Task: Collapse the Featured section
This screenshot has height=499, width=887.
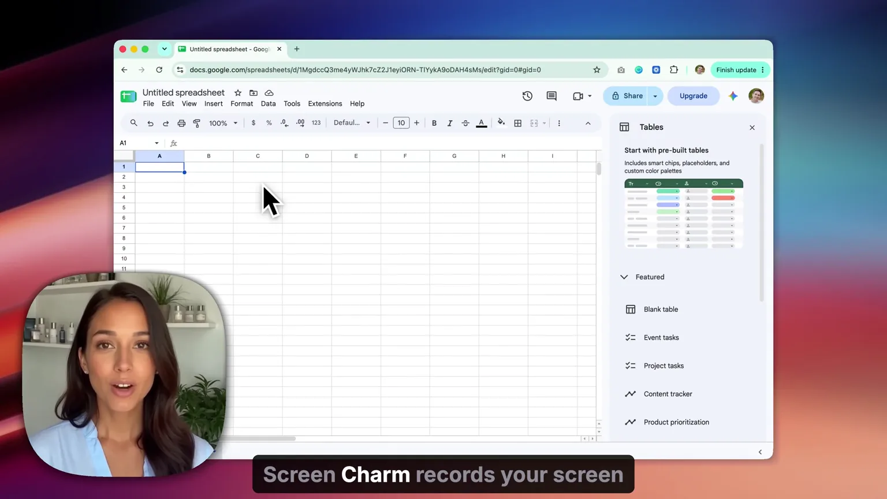Action: [624, 277]
